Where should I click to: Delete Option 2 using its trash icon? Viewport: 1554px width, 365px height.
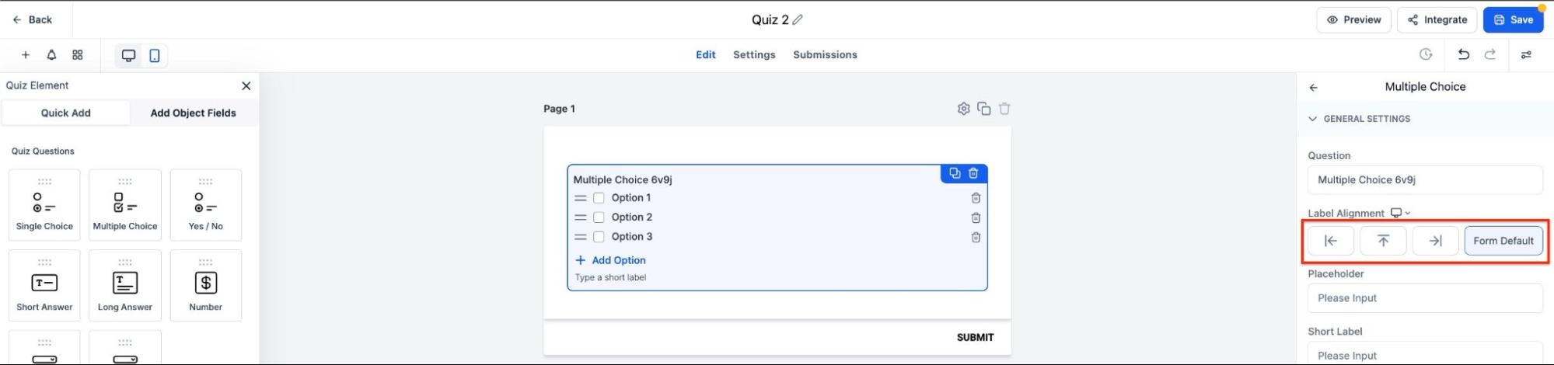point(976,217)
